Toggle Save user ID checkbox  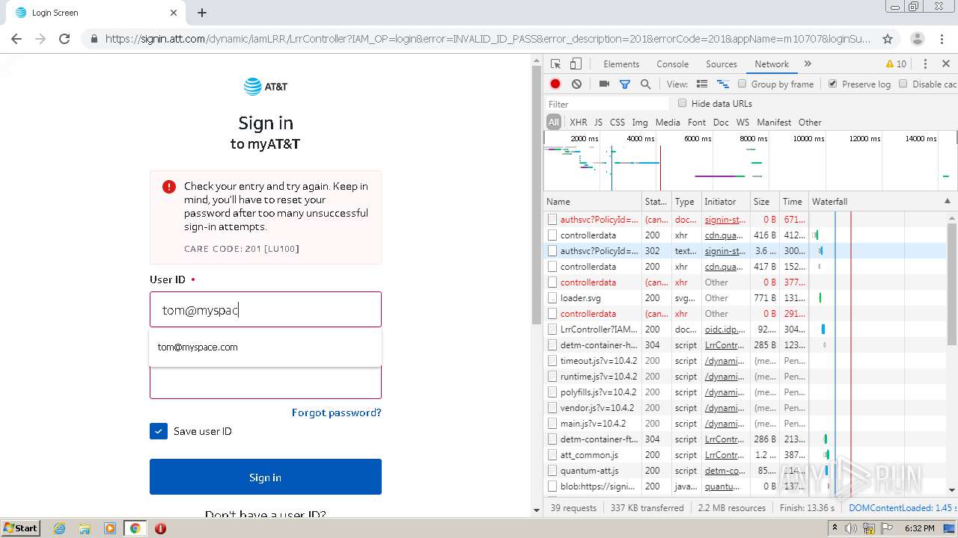(159, 431)
